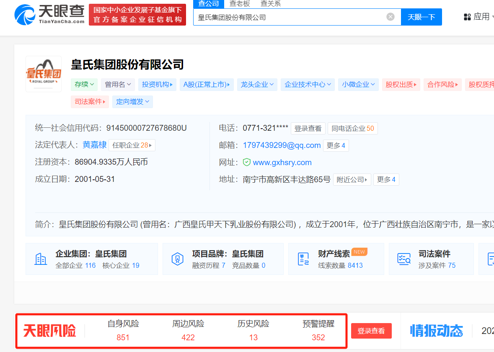Click the 项目品牌 badge icon
This screenshot has height=352, width=494.
pyautogui.click(x=178, y=259)
